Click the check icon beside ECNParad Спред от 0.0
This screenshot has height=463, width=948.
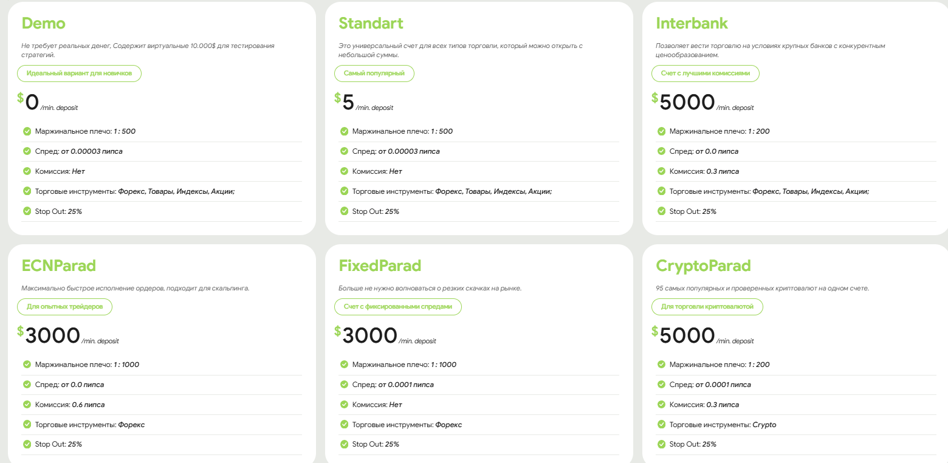[x=27, y=385]
